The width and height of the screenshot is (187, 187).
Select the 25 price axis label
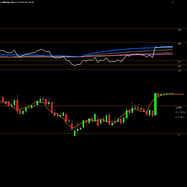pos(179,44)
